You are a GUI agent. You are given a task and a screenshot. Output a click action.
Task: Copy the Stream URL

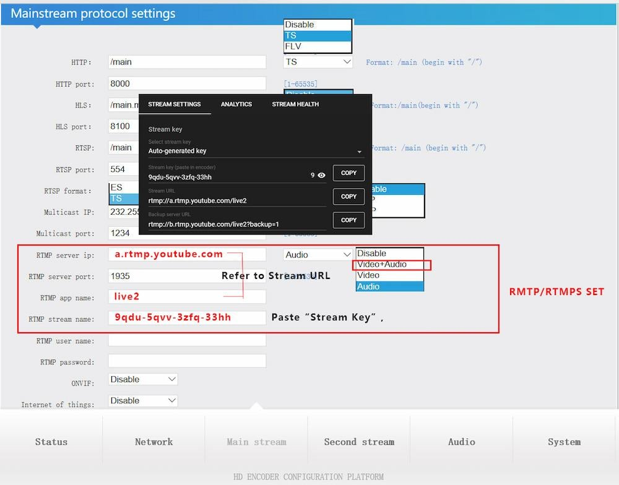pyautogui.click(x=348, y=196)
